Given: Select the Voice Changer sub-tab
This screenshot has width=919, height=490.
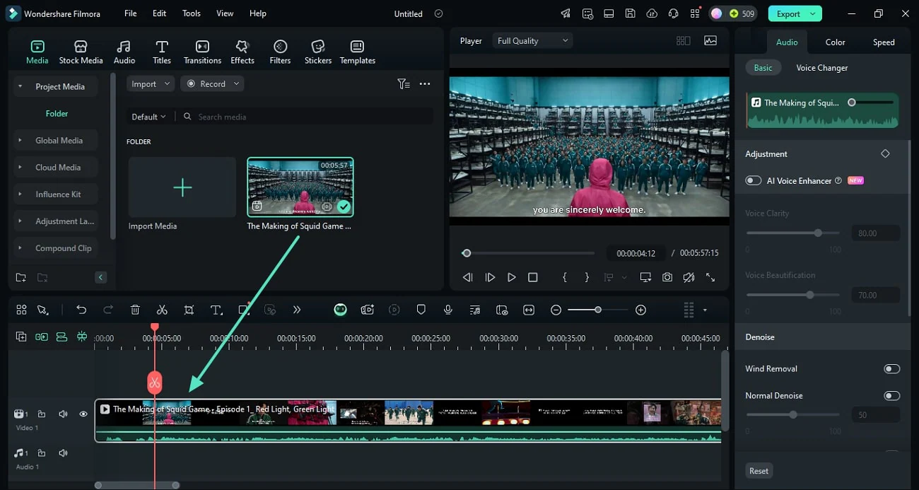Looking at the screenshot, I should [821, 68].
